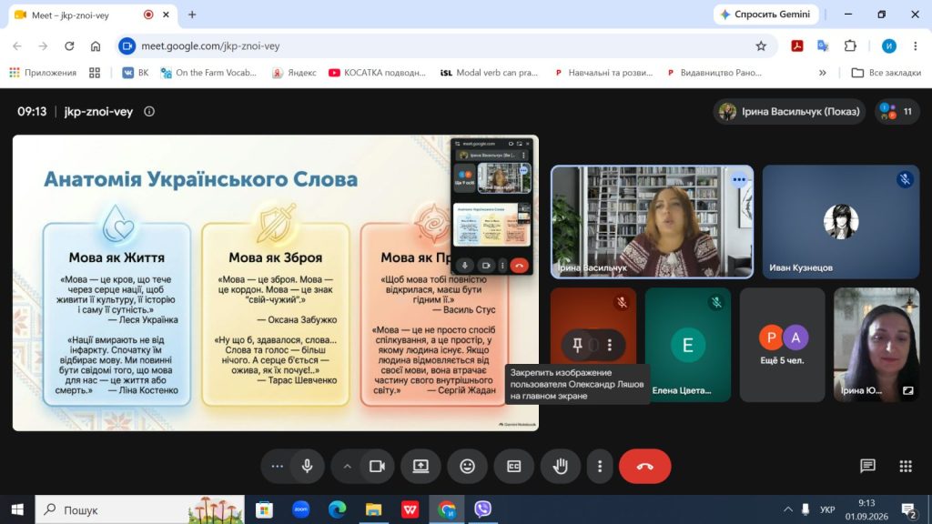Open the КОСАТКА YouTube bookmark

[378, 73]
